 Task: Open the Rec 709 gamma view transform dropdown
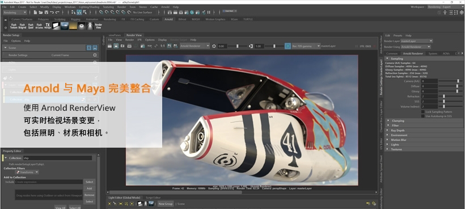coord(306,46)
